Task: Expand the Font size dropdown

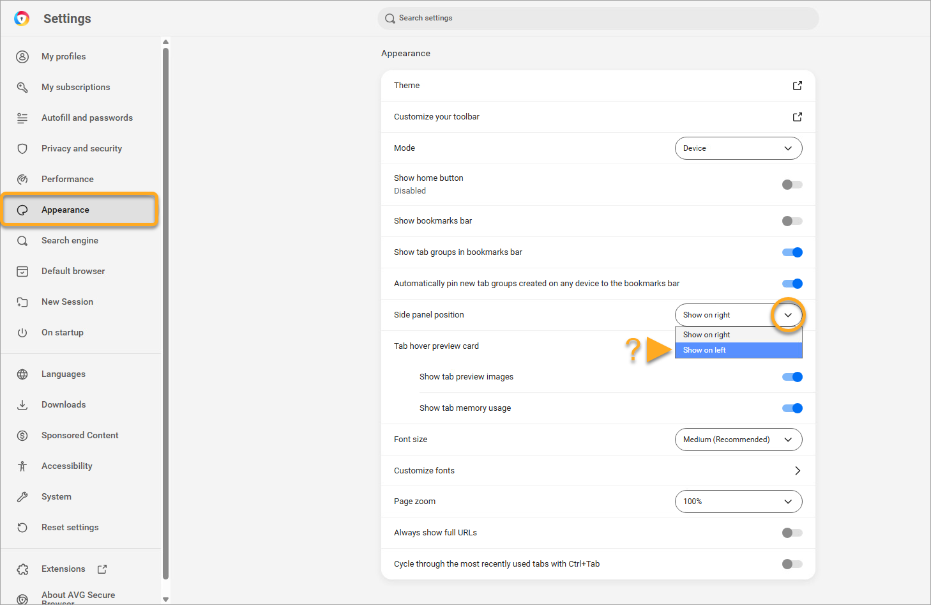Action: click(738, 440)
